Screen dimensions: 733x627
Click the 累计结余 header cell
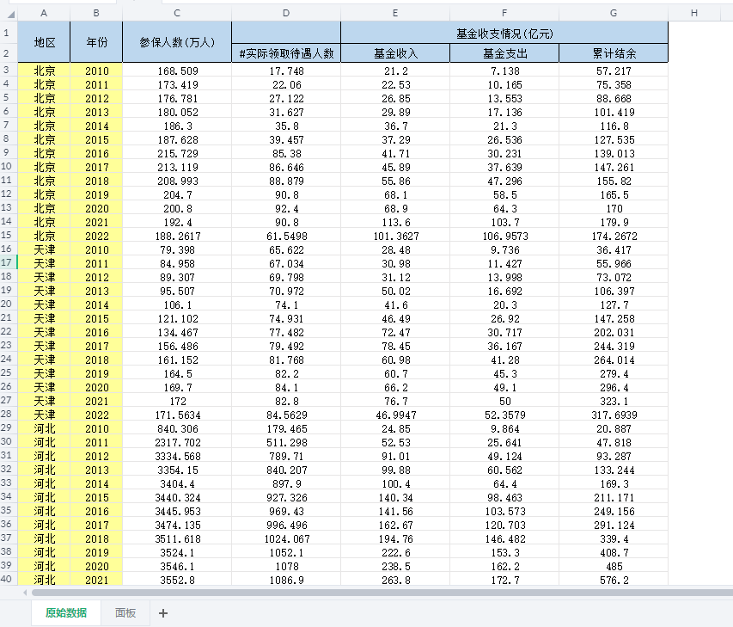614,53
